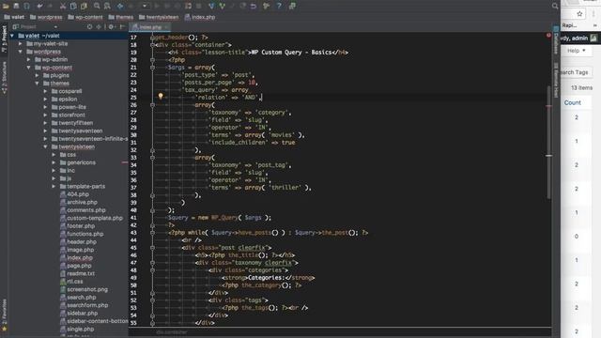Viewport: 601px width, 338px height.
Task: Click the last toolbar icon after Help
Action: click(292, 7)
